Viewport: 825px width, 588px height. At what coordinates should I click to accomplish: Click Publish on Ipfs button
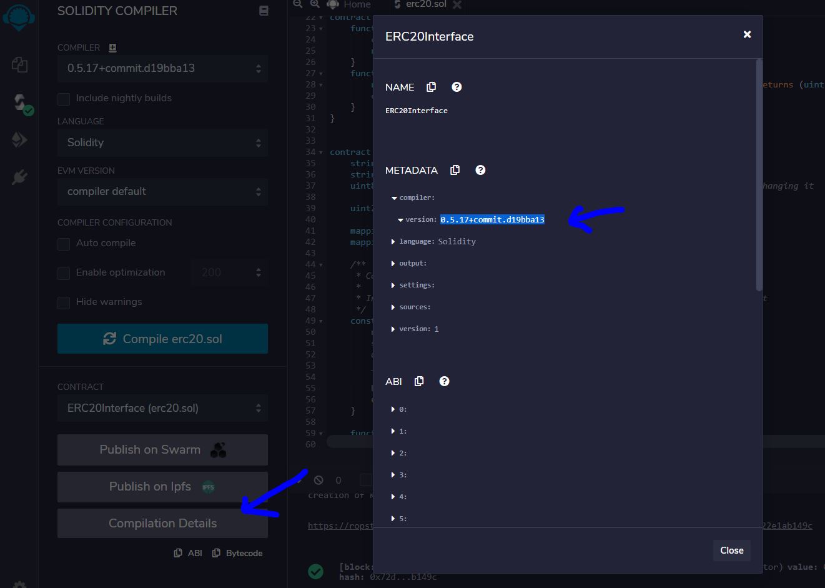click(162, 487)
